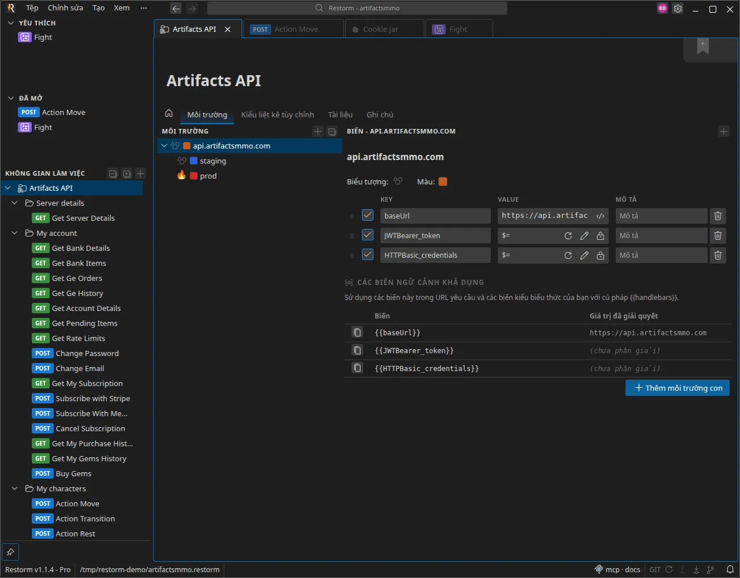Click the bookmark ribbon icon on Artifacts API page
Image resolution: width=740 pixels, height=578 pixels.
(703, 47)
